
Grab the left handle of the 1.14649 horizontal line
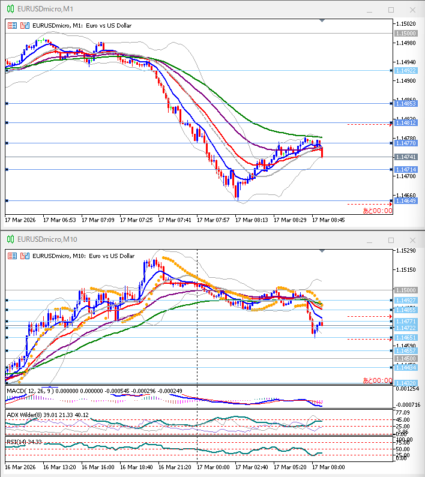point(7,201)
